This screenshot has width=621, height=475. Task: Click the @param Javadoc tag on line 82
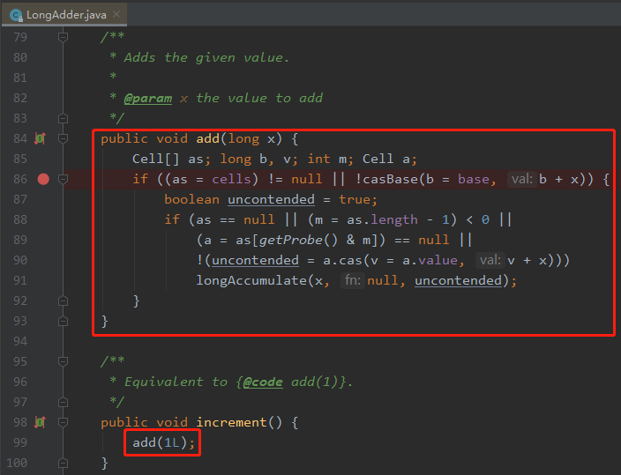tap(148, 98)
